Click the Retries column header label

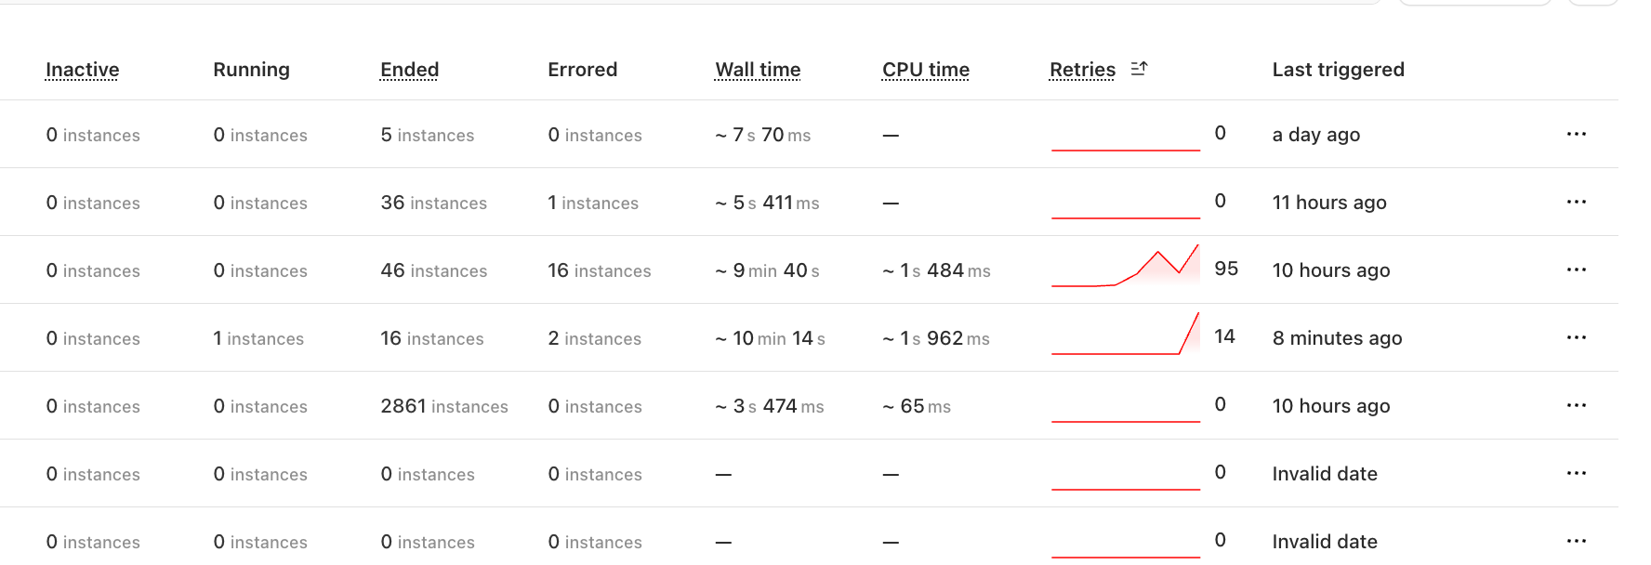pos(1082,70)
